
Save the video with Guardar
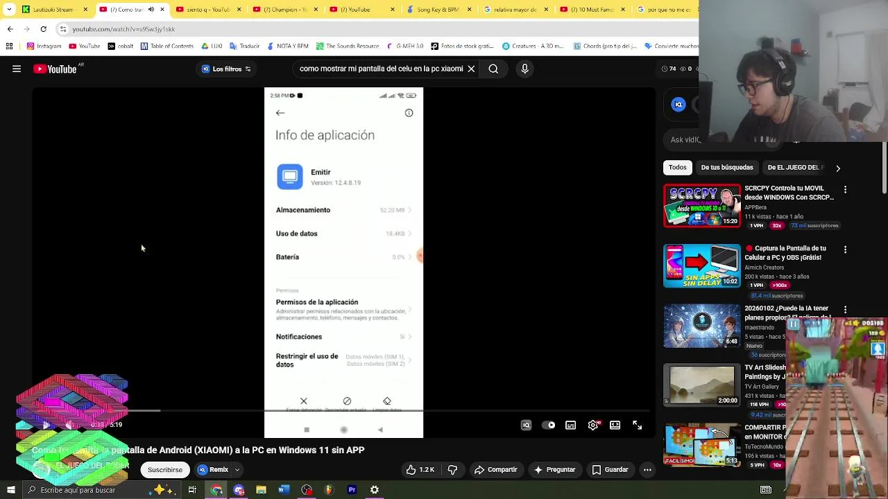pyautogui.click(x=610, y=470)
